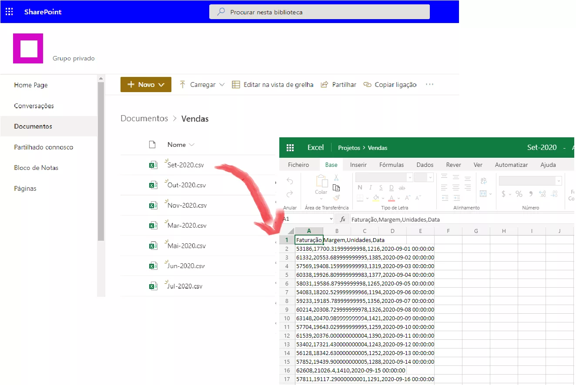Viewport: 576px width, 385px height.
Task: Switch to the Fórmulas ribbon tab
Action: [392, 165]
